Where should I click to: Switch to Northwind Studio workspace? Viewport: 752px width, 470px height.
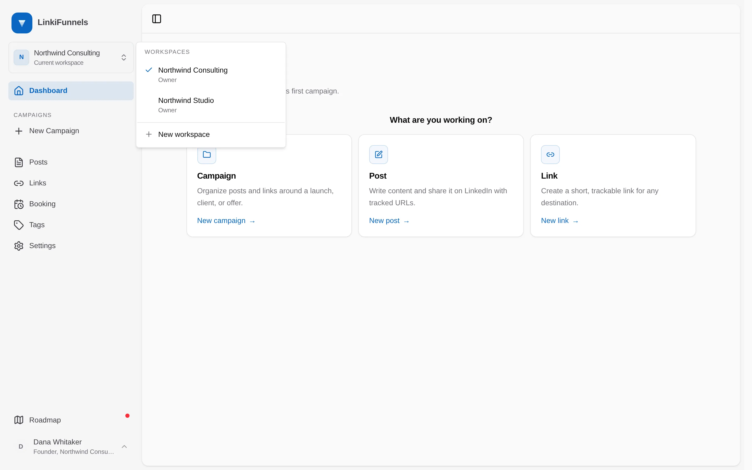click(x=211, y=105)
